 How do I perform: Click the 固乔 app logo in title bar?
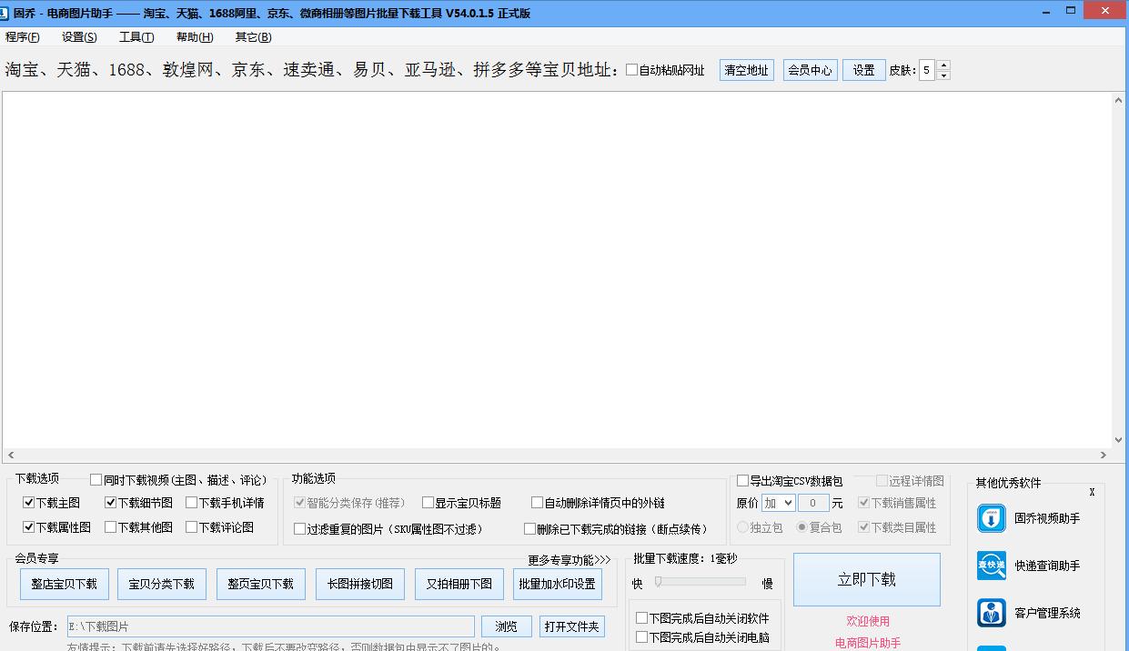click(x=9, y=12)
